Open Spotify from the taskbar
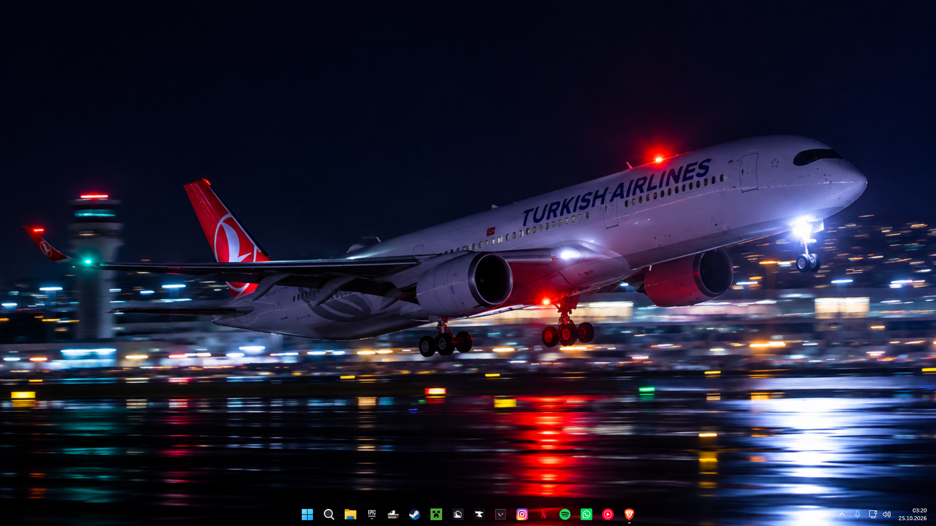The height and width of the screenshot is (526, 936). (x=565, y=514)
